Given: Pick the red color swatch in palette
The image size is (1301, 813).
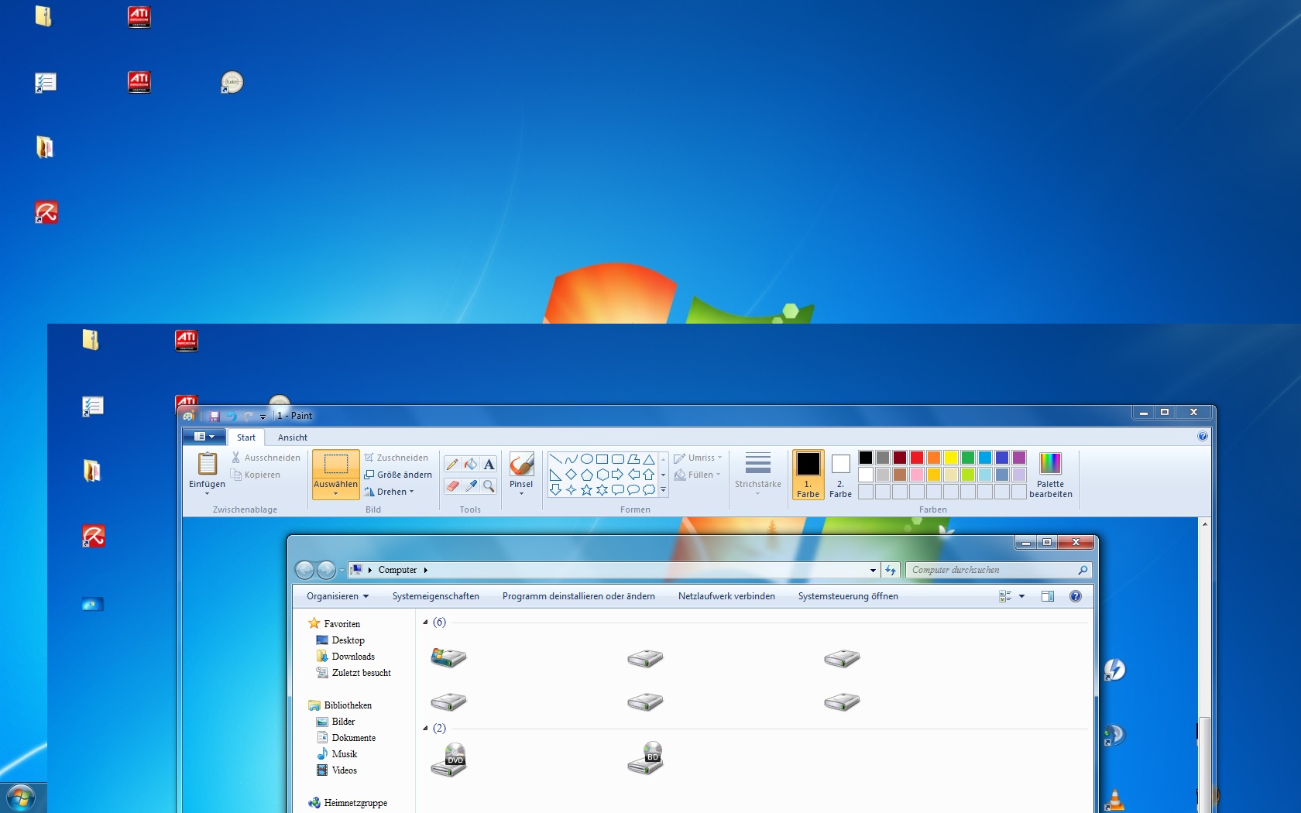Looking at the screenshot, I should pos(917,458).
